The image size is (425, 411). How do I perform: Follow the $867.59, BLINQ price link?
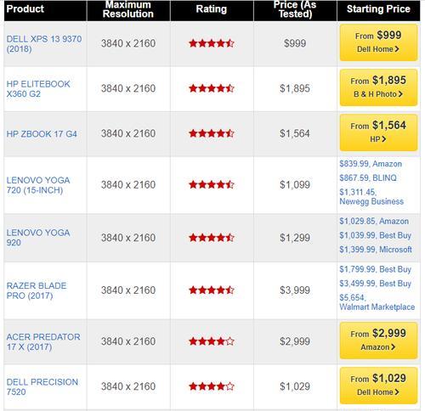(368, 178)
